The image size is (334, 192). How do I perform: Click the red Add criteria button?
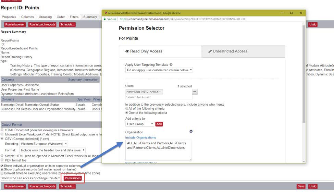click(x=159, y=124)
